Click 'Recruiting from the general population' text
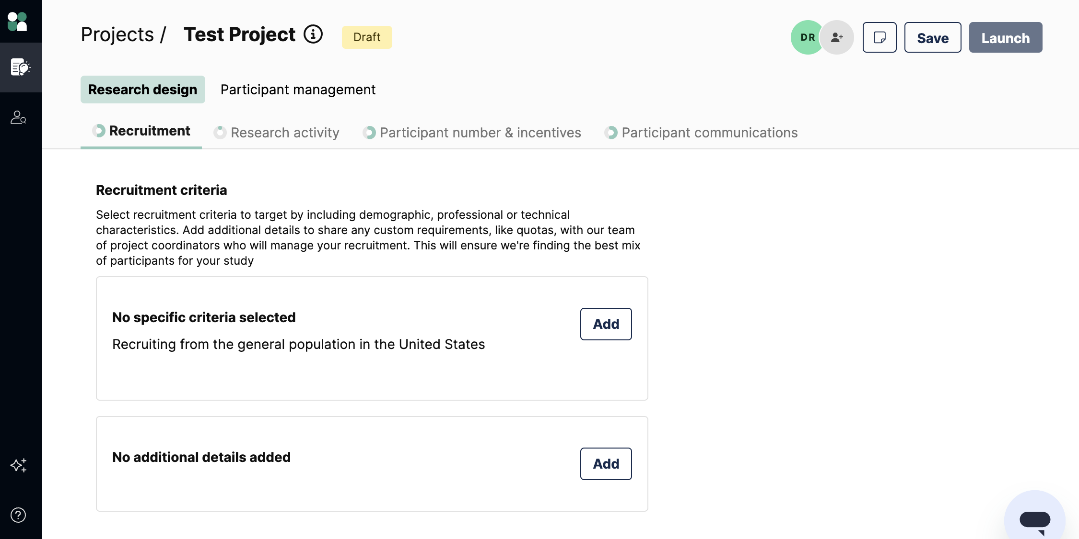This screenshot has height=539, width=1079. (299, 344)
